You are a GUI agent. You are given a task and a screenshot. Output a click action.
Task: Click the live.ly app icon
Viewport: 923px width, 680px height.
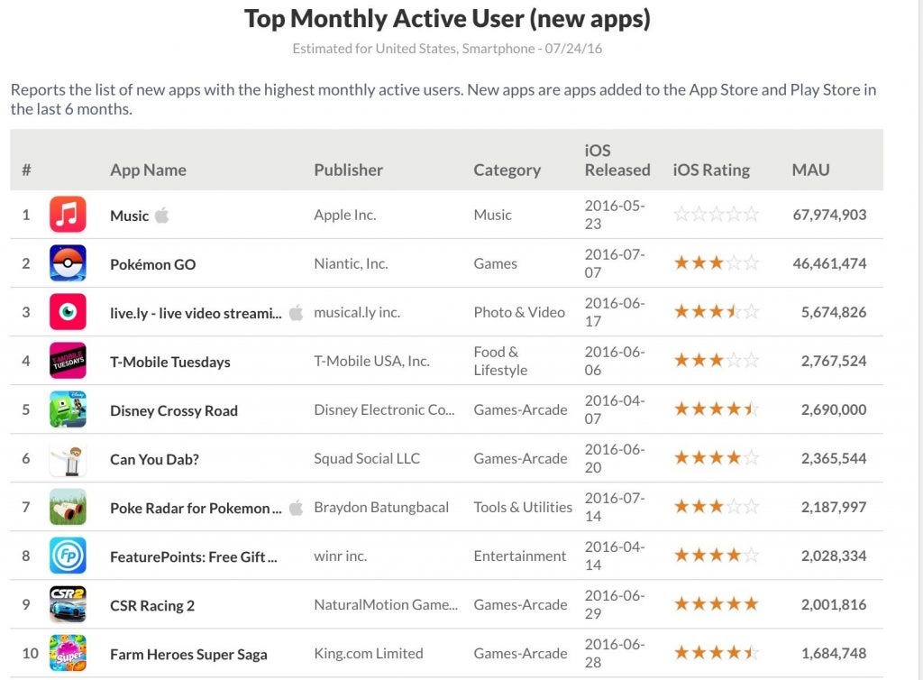(68, 312)
